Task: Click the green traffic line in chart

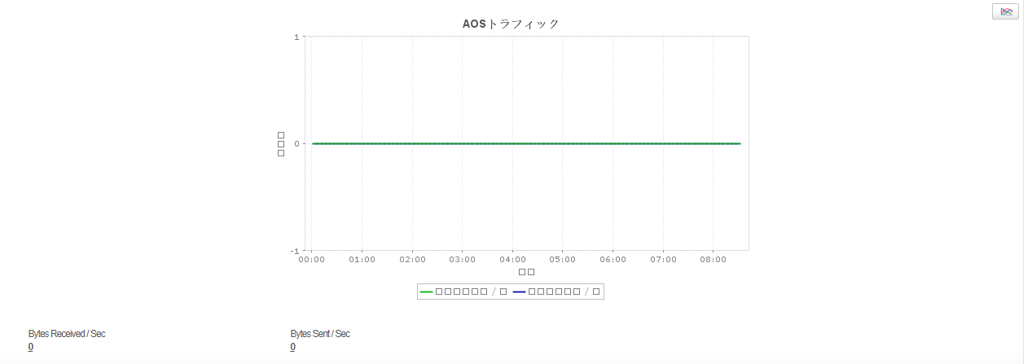Action: pyautogui.click(x=526, y=143)
